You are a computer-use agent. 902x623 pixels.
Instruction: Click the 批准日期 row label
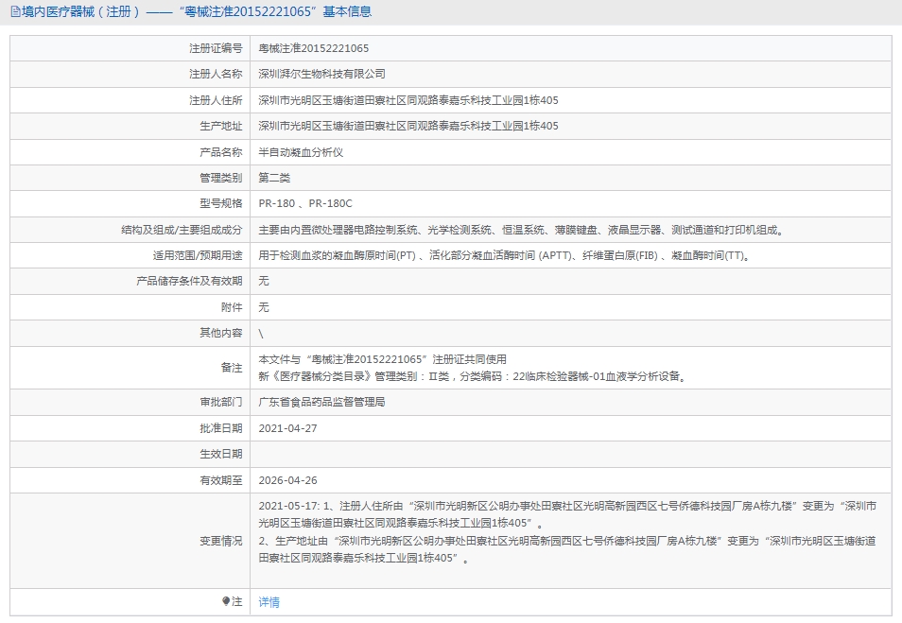pyautogui.click(x=221, y=428)
